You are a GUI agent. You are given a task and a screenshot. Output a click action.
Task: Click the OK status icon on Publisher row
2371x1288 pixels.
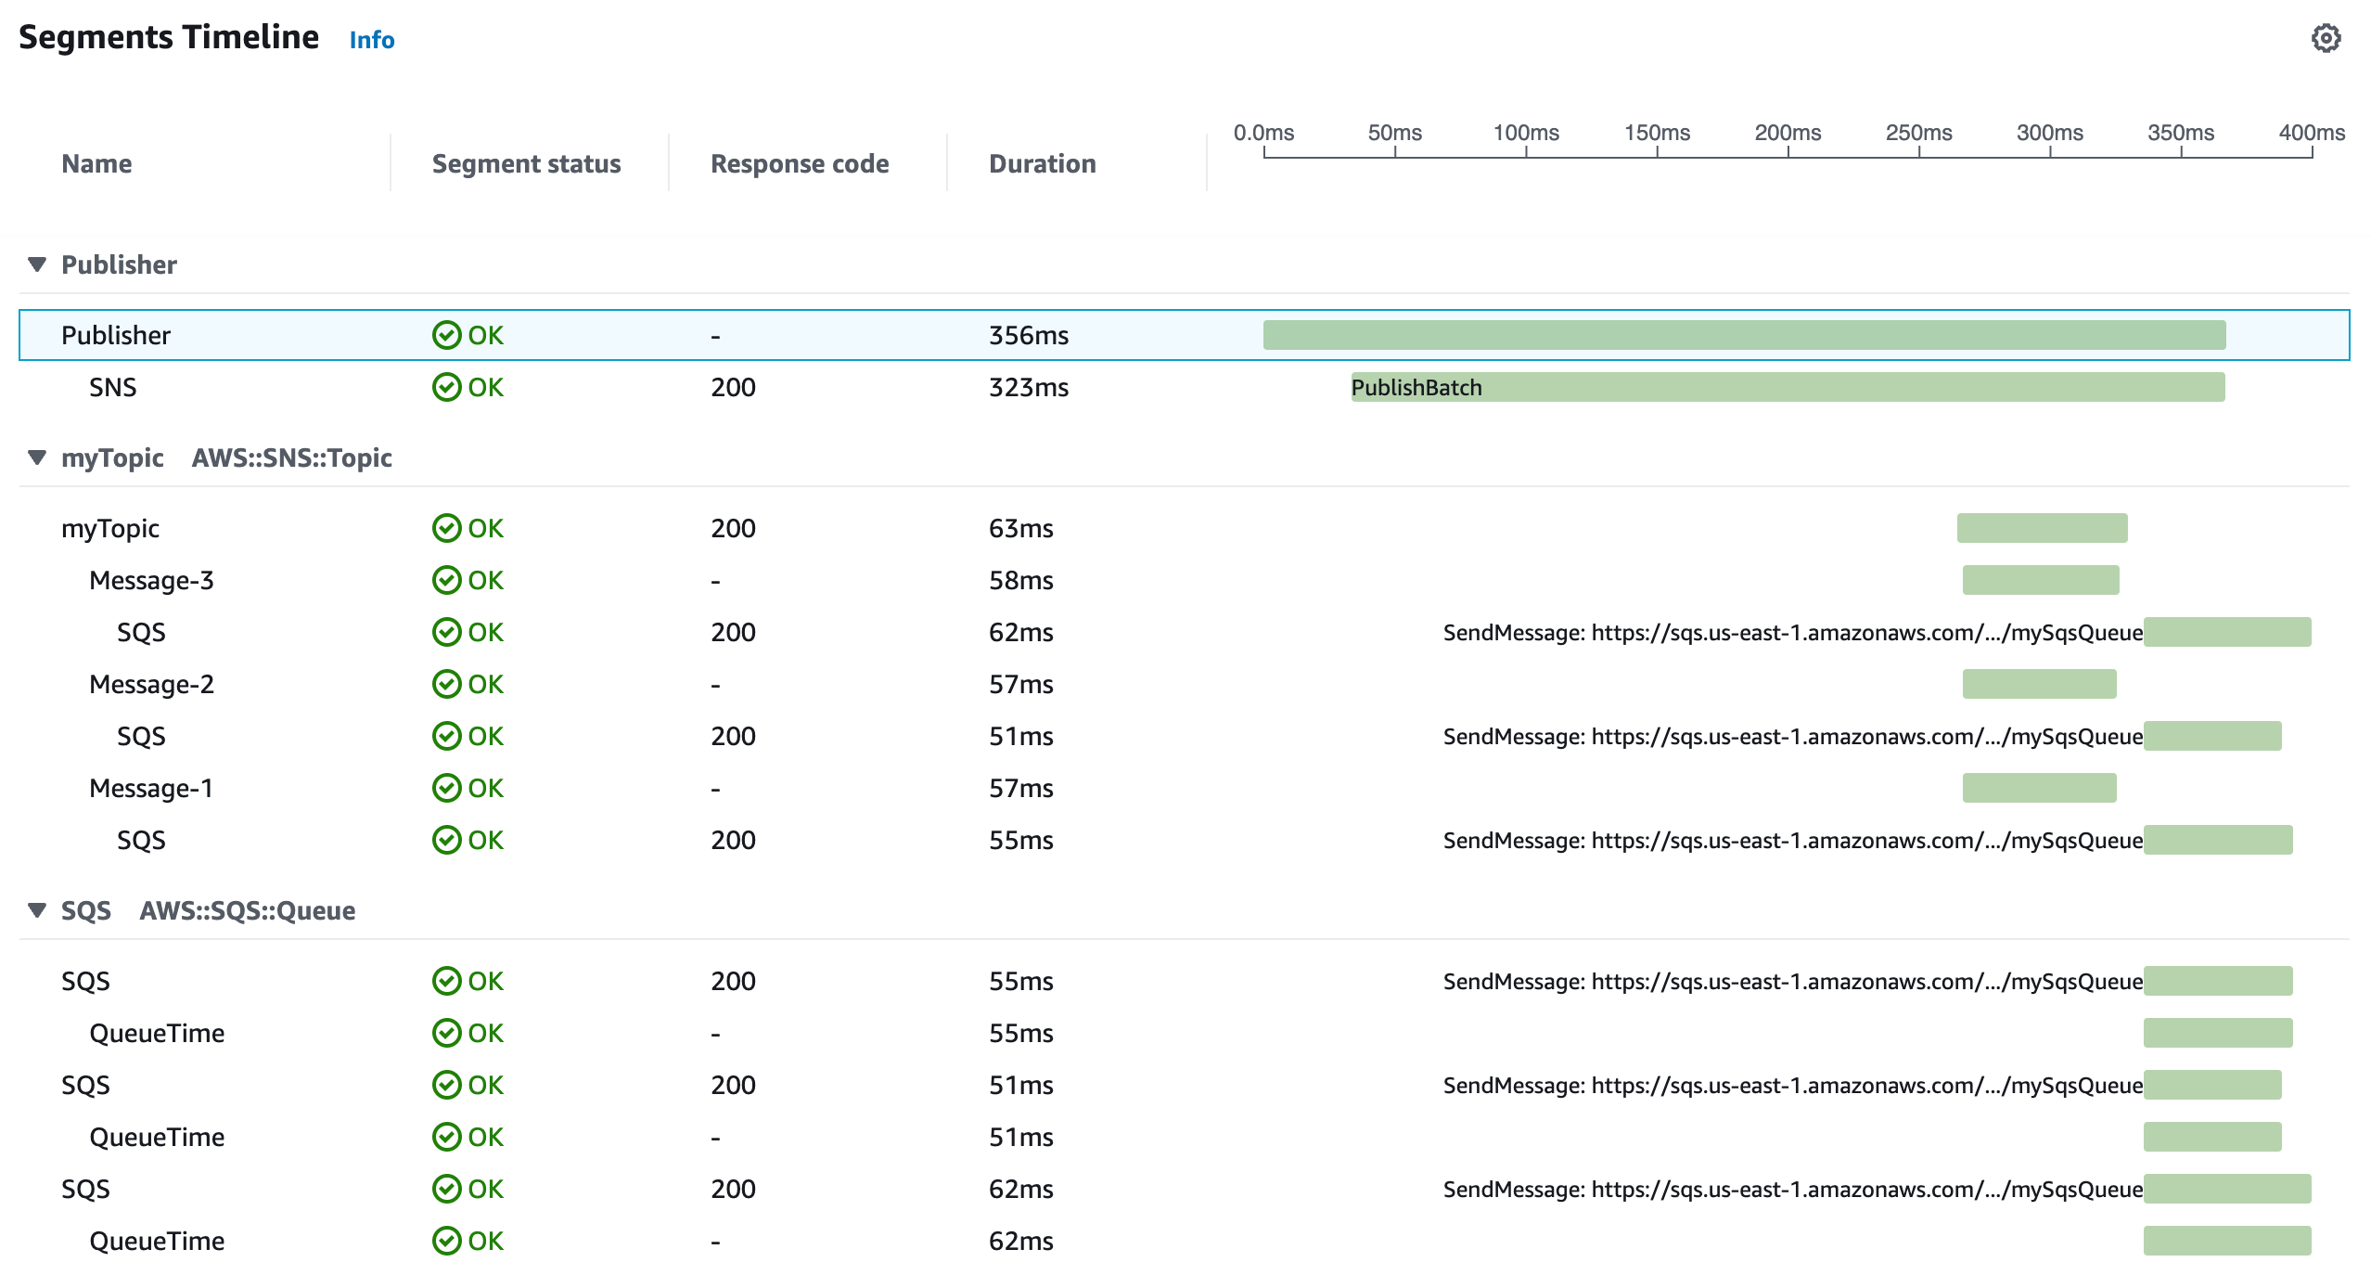point(448,335)
